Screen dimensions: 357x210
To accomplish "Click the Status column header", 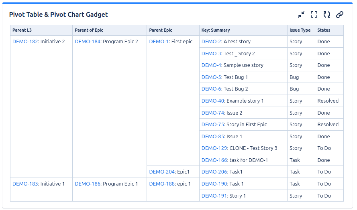I will [324, 30].
